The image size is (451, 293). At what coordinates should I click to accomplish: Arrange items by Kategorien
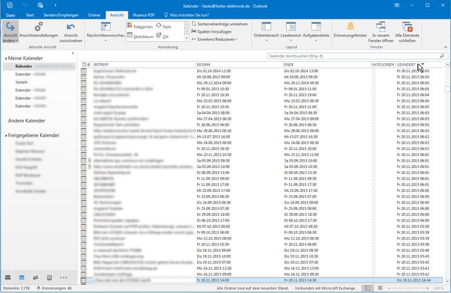pyautogui.click(x=140, y=26)
